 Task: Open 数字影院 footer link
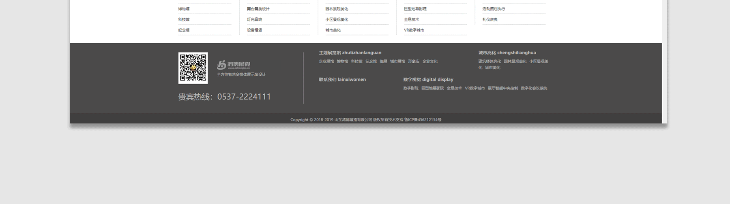coord(410,88)
